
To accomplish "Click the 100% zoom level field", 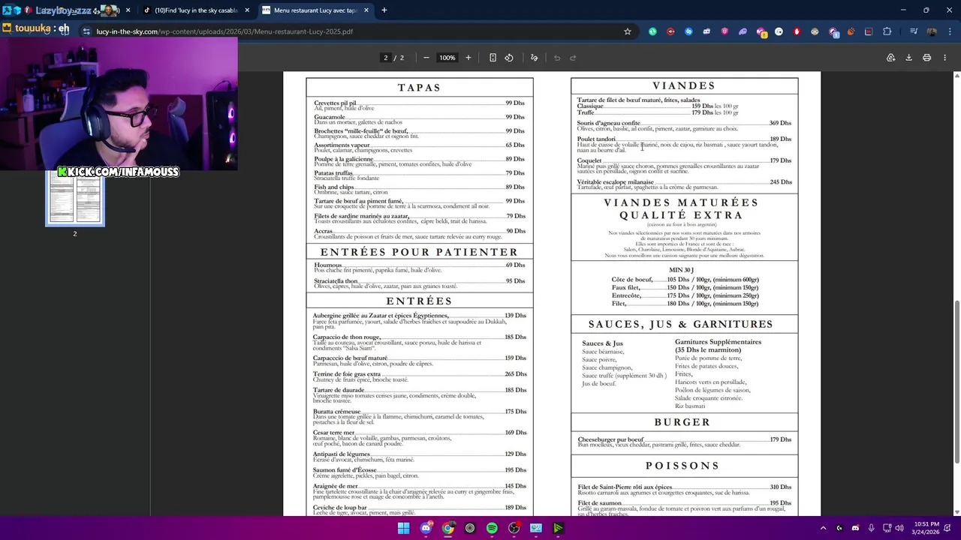I will pos(447,58).
